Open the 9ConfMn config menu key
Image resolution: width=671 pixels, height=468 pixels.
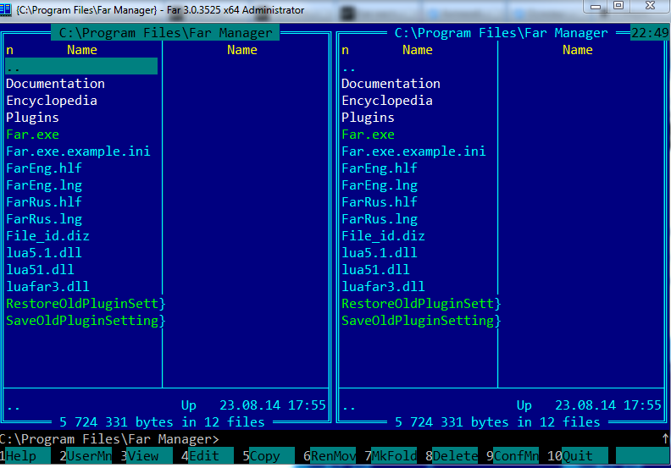click(x=513, y=456)
